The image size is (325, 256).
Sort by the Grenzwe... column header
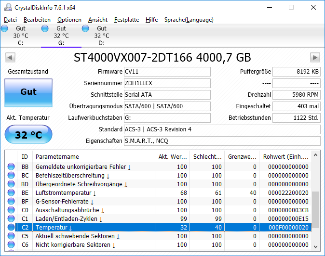coord(242,157)
